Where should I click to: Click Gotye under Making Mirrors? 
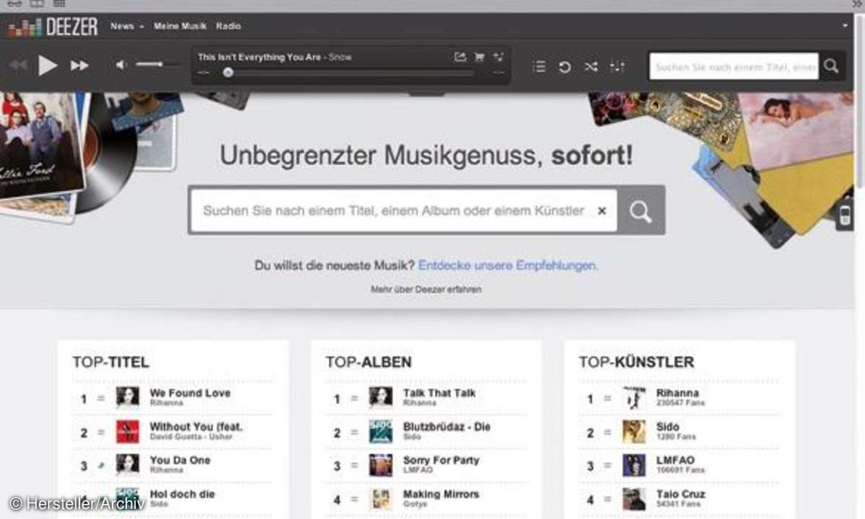click(415, 504)
